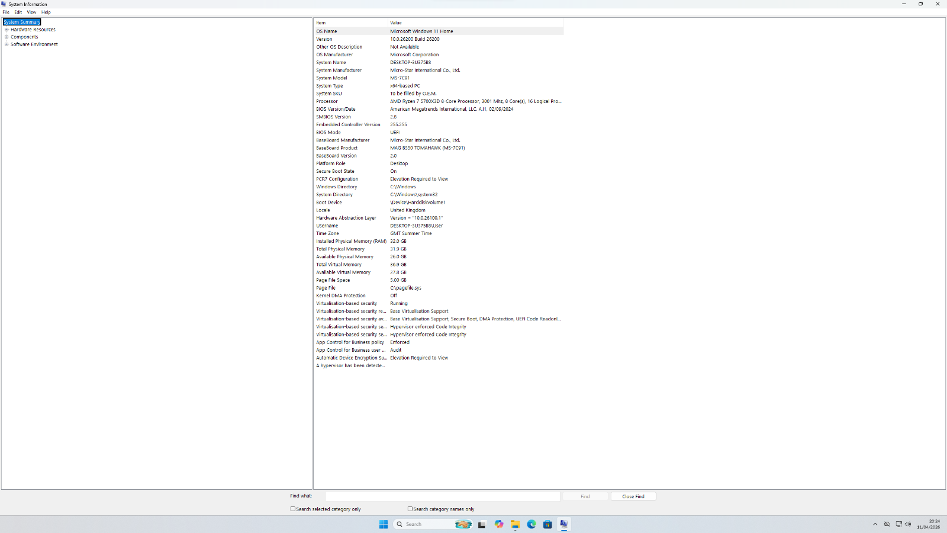947x533 pixels.
Task: Select the Embedded Controller Version row label
Action: coord(348,124)
